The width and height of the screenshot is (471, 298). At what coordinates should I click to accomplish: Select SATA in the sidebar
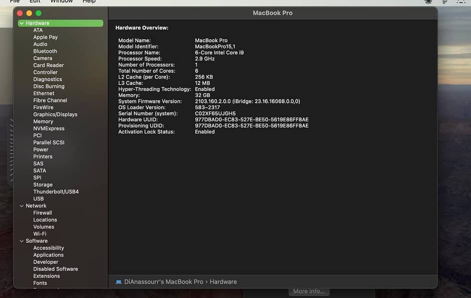click(x=40, y=171)
